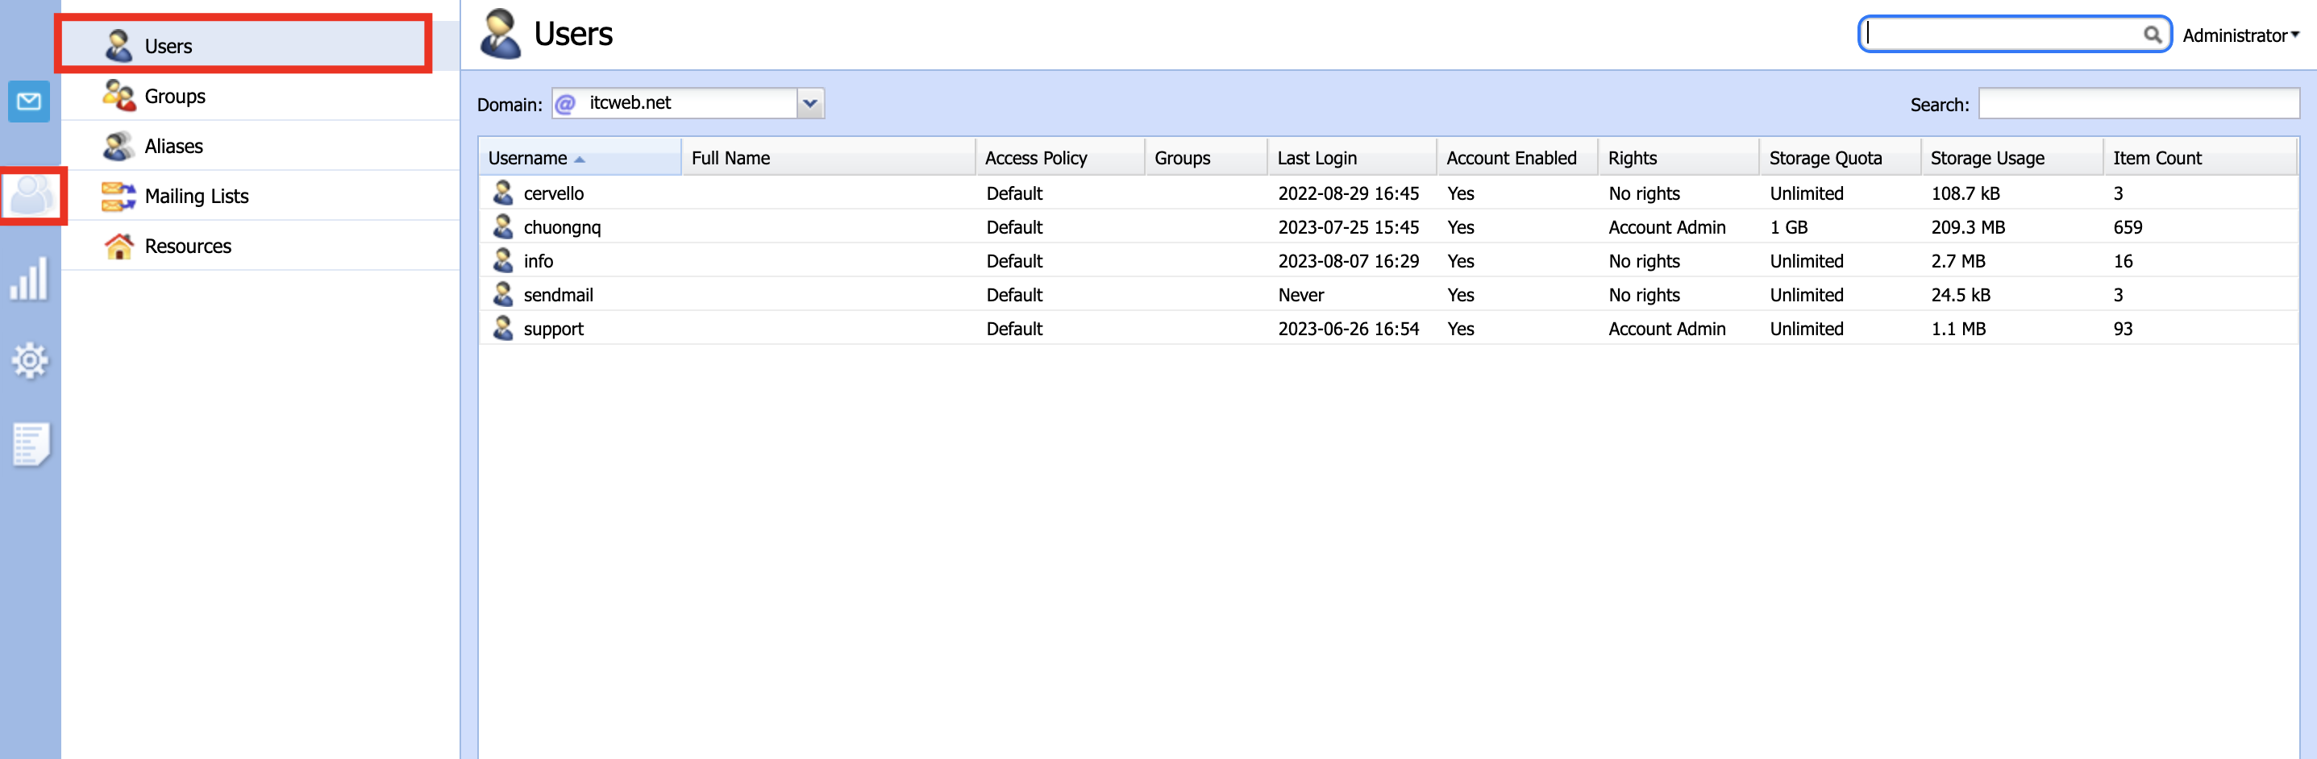Click the user icon beside sendmail
The height and width of the screenshot is (759, 2317).
[x=503, y=295]
